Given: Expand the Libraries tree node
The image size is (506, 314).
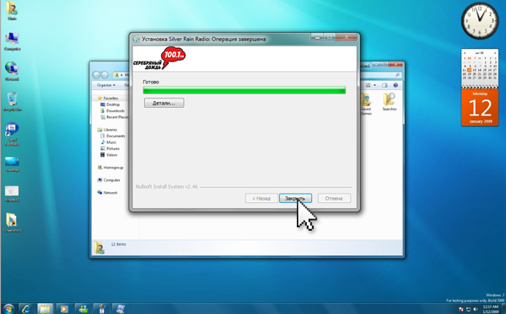Looking at the screenshot, I should (x=110, y=130).
